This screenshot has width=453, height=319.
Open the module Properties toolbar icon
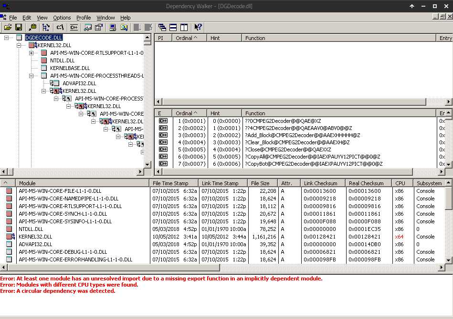click(x=99, y=28)
